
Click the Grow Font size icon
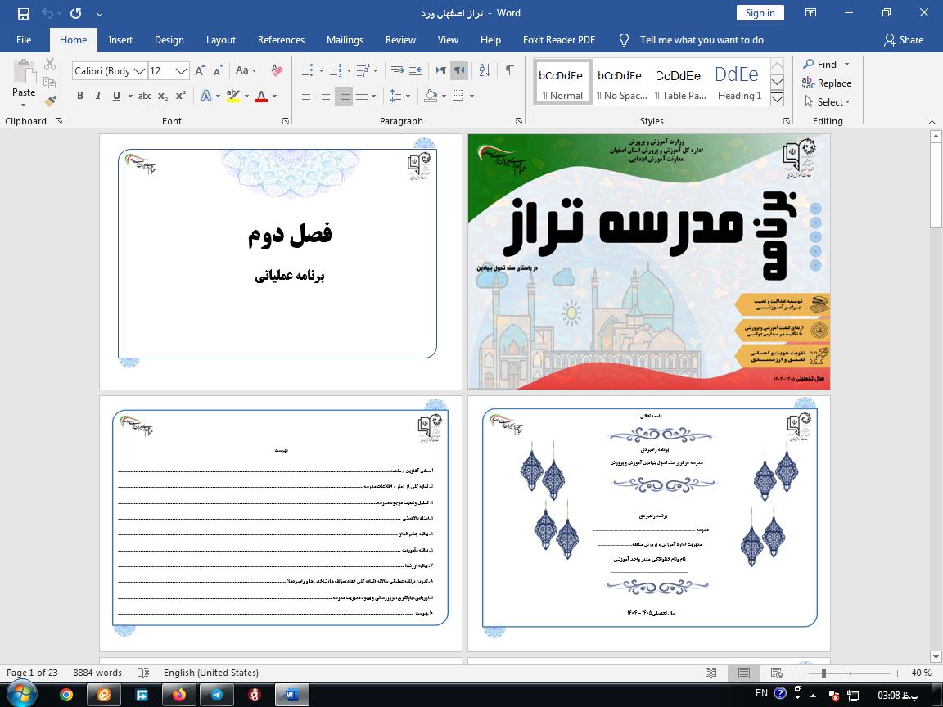click(200, 71)
